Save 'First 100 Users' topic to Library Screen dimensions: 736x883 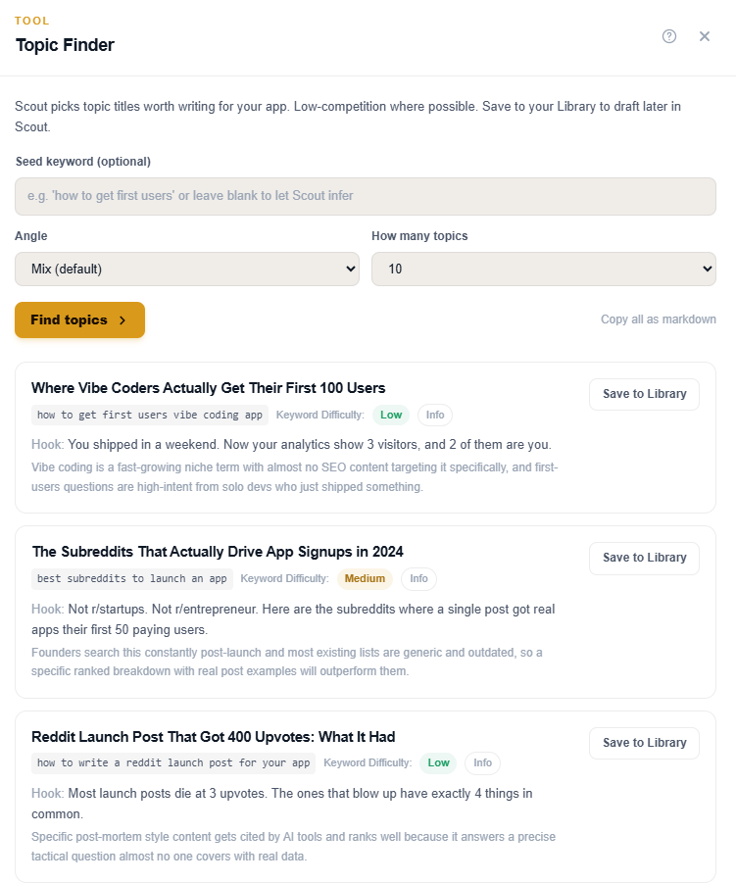pos(644,394)
